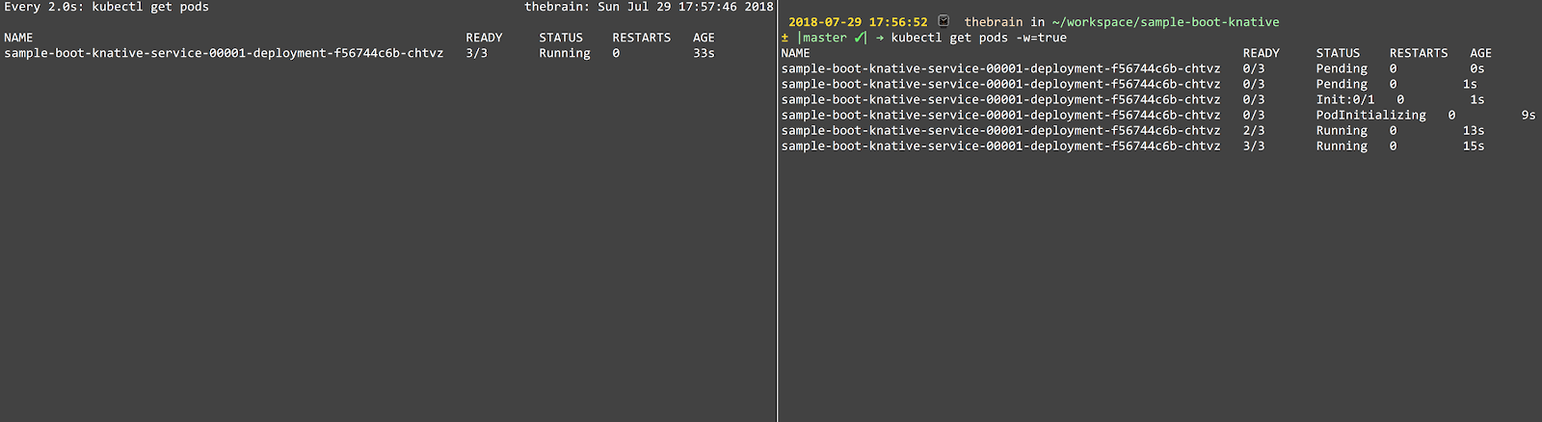This screenshot has width=1542, height=422.
Task: Click the timestamp 2018-07-29 17:56:52
Action: (x=858, y=21)
